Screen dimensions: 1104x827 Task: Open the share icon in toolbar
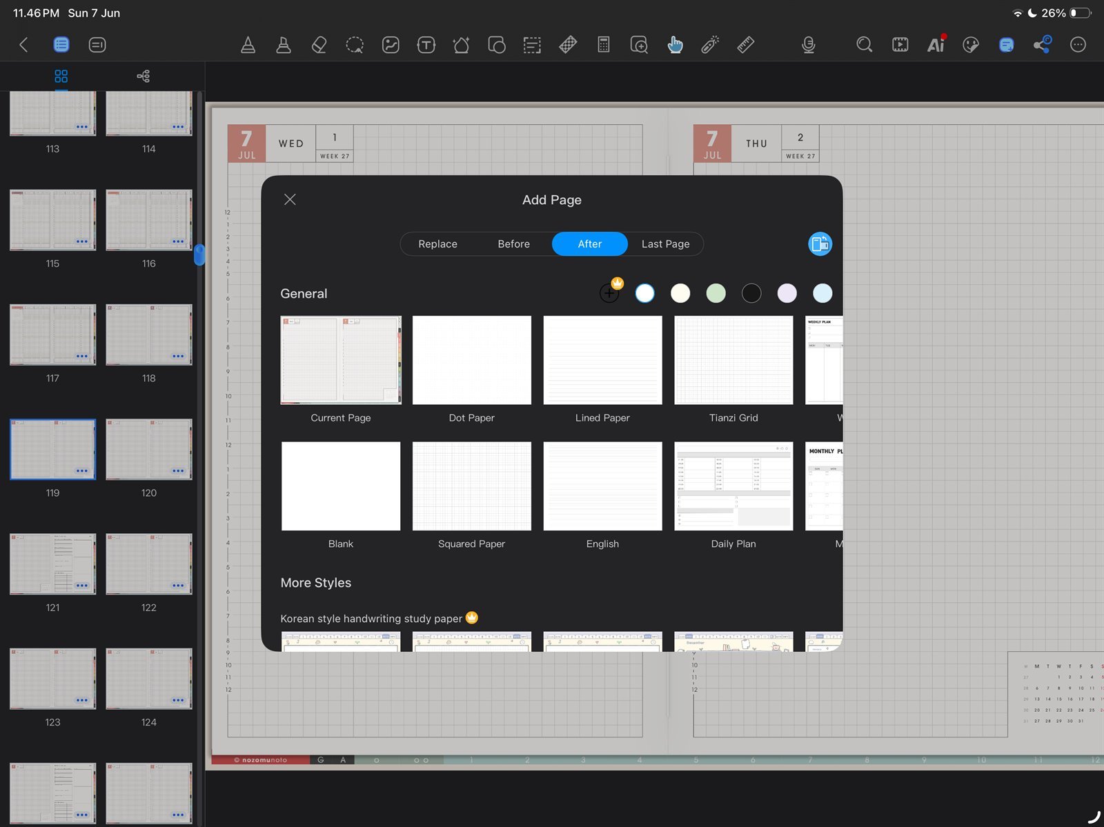1042,45
